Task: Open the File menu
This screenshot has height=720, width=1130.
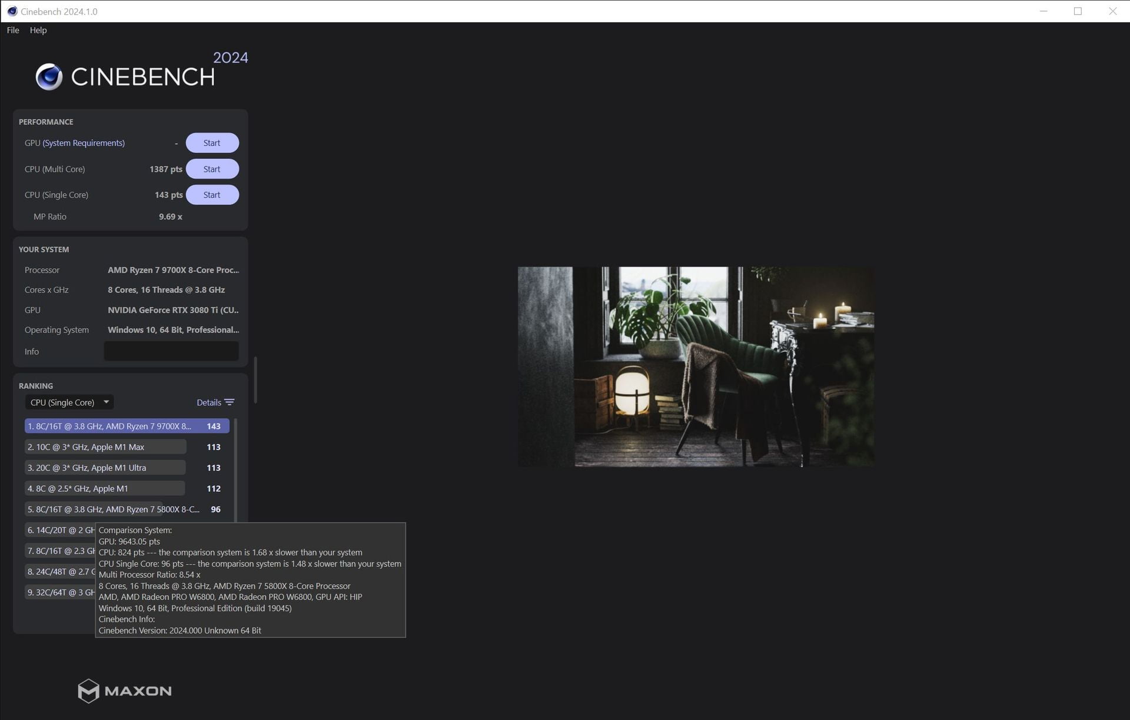Action: point(13,30)
